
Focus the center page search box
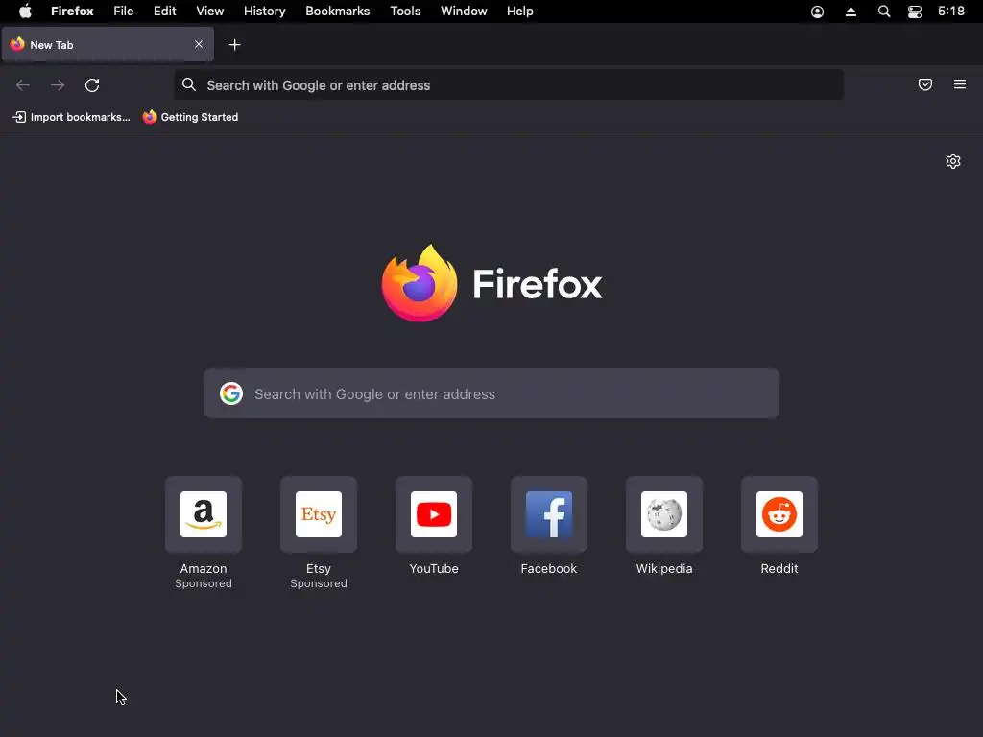491,393
